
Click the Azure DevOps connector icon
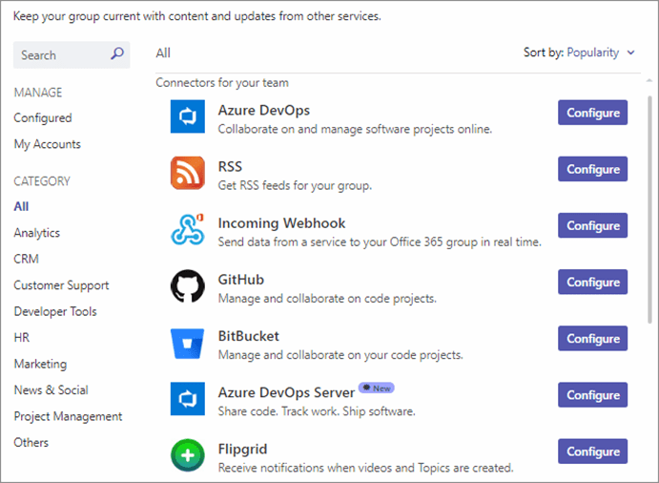(x=188, y=116)
